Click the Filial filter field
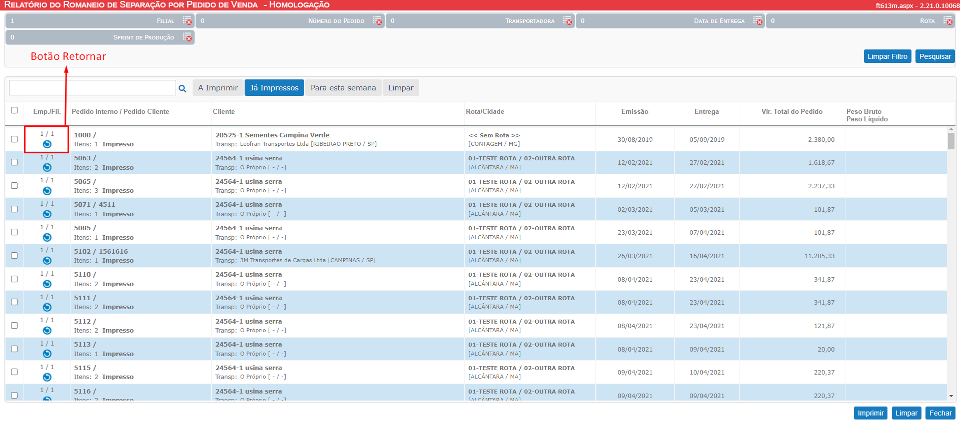Image resolution: width=960 pixels, height=422 pixels. [x=100, y=21]
